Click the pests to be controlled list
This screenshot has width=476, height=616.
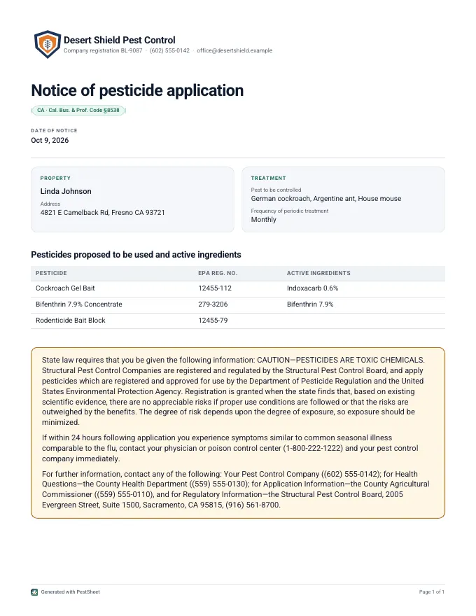tap(326, 199)
